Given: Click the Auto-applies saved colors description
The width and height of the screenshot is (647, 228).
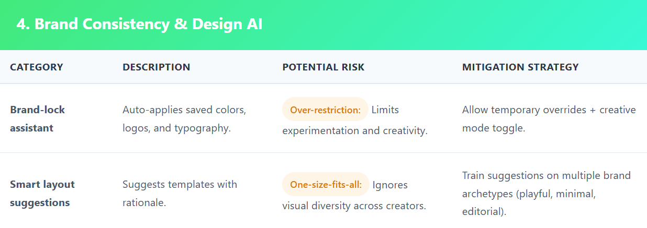Looking at the screenshot, I should click(184, 110).
